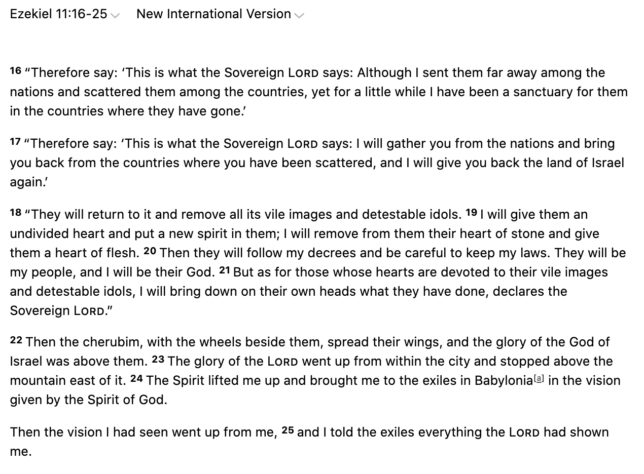Image resolution: width=644 pixels, height=474 pixels.
Task: Click the word "Babylonia" in verse 24
Action: click(x=503, y=381)
